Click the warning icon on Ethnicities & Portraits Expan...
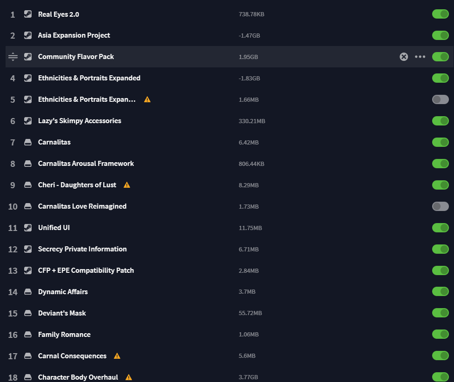Viewport: 454px width, 382px height. click(x=147, y=99)
